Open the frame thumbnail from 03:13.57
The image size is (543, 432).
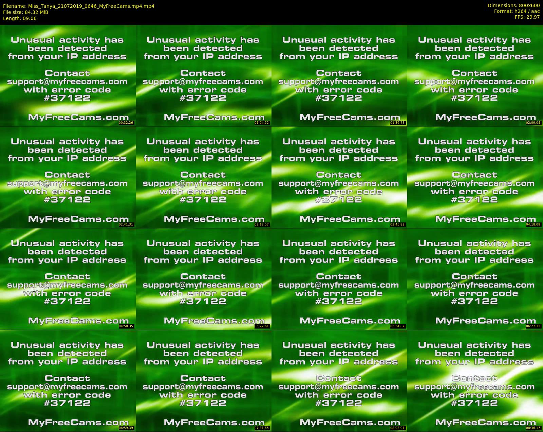(x=204, y=177)
